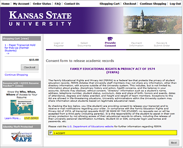Click Continue Shopping link in sidebar
Viewport: 183px width, 148px height.
coord(16,75)
